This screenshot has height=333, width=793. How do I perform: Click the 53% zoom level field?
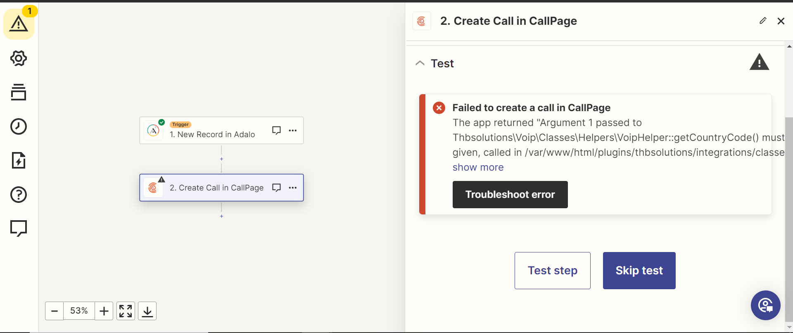pos(79,311)
